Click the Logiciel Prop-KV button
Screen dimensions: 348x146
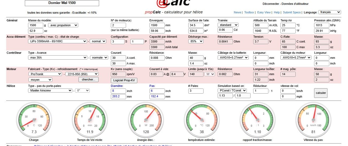click(124, 80)
